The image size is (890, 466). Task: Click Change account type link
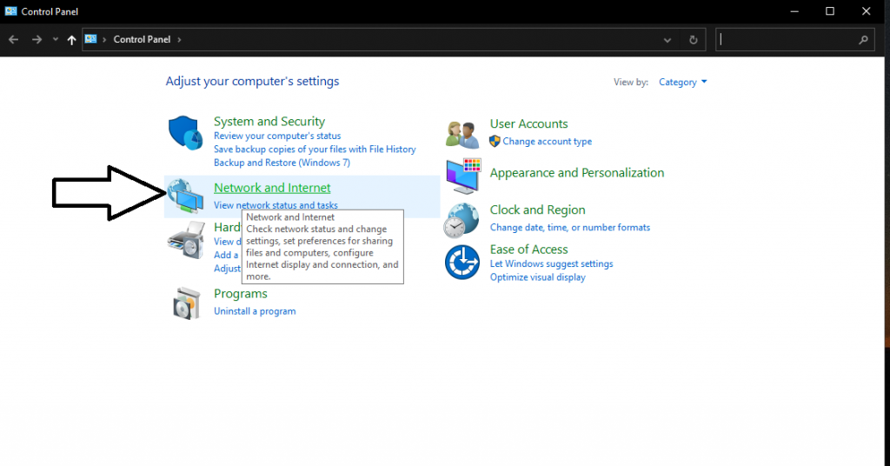tap(547, 142)
